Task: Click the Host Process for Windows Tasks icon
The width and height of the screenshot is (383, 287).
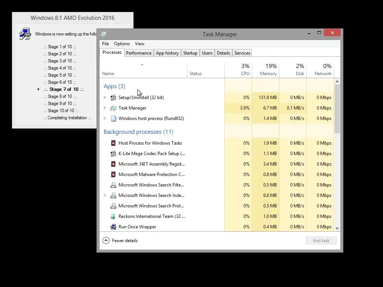Action: pos(113,143)
